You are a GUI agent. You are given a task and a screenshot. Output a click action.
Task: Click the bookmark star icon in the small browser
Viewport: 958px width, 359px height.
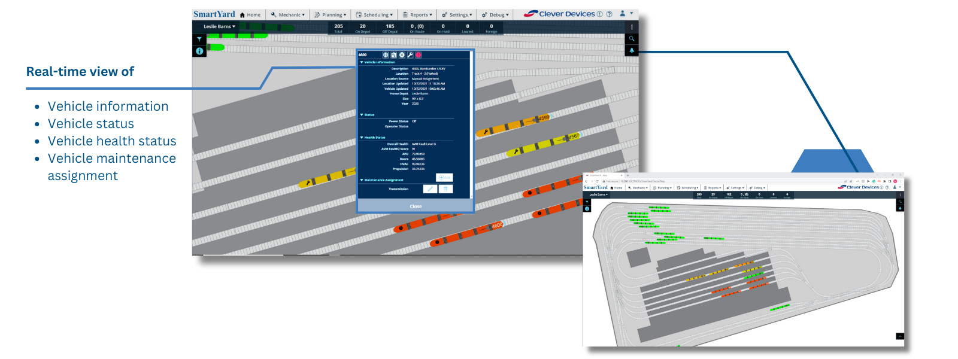[x=851, y=181]
